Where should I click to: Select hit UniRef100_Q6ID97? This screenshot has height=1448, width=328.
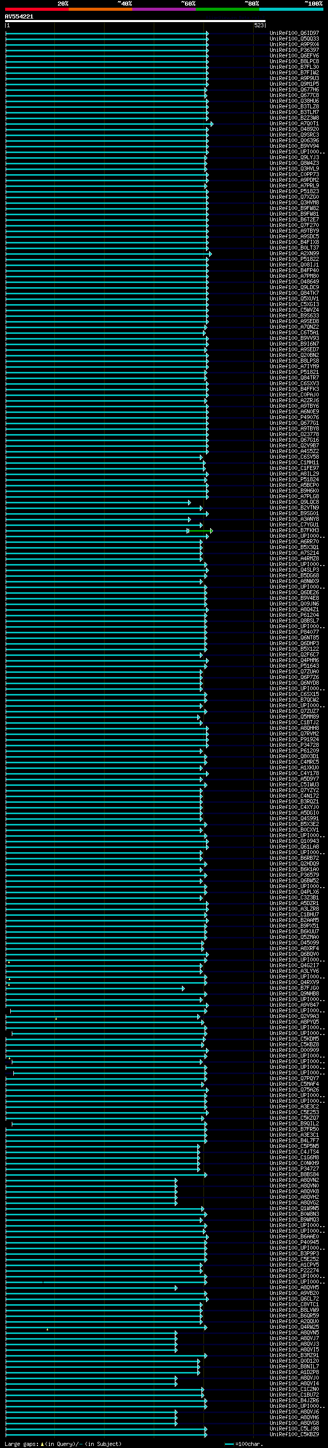[294, 33]
